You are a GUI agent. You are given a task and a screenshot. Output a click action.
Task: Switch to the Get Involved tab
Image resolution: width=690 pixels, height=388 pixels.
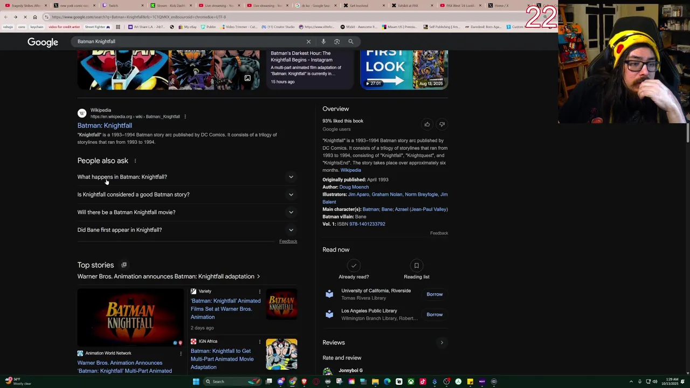360,5
